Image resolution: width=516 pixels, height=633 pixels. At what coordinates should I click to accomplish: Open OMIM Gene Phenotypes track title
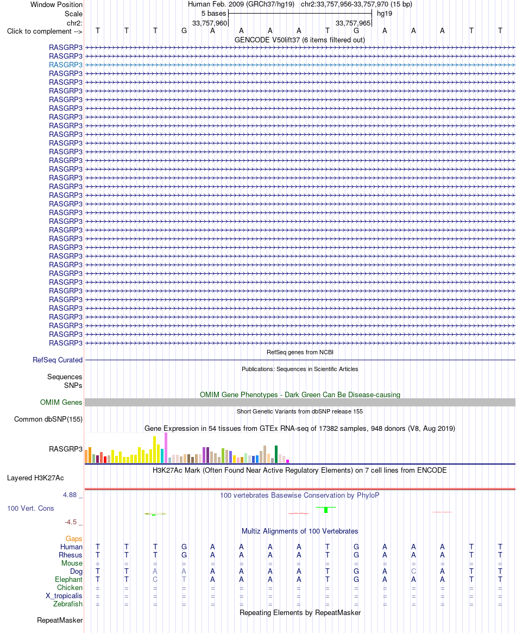(300, 394)
